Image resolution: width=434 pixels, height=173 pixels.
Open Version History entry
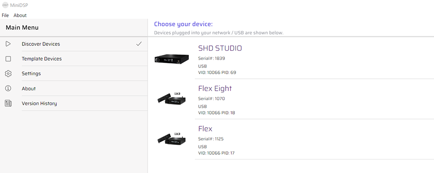coord(39,103)
